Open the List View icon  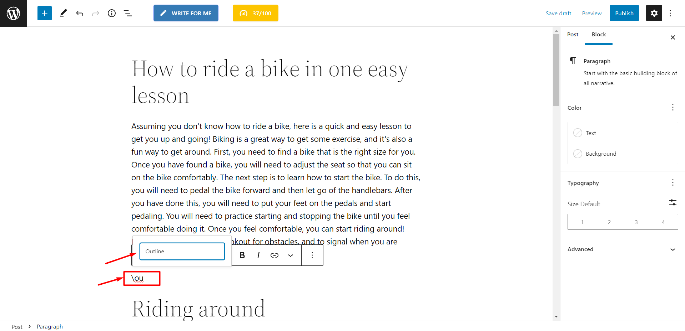click(x=128, y=13)
